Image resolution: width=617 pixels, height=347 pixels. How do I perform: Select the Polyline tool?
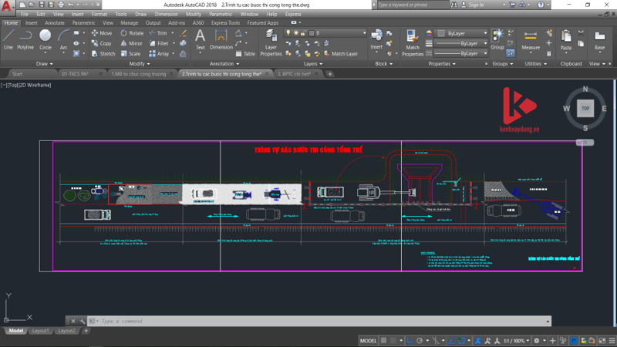(x=25, y=39)
